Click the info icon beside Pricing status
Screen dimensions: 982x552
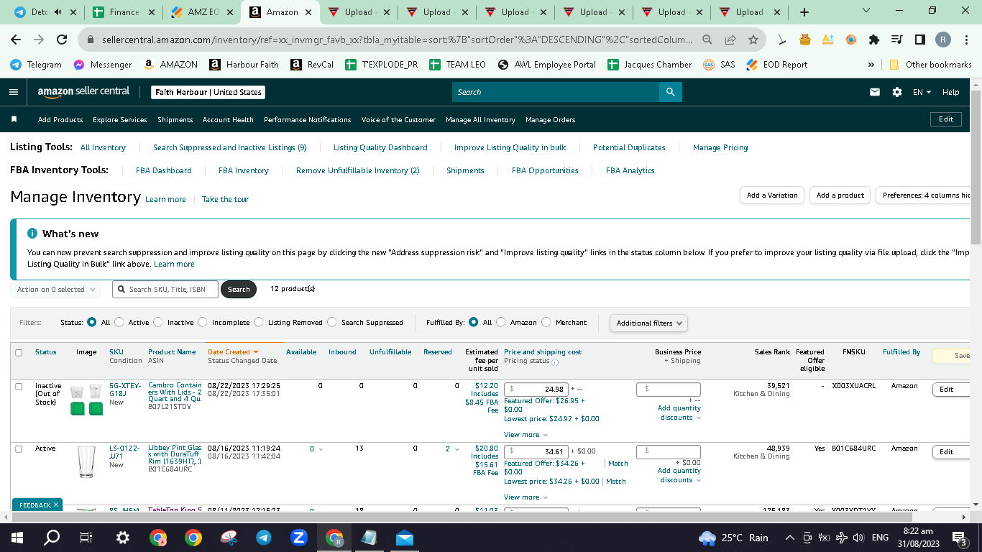click(x=555, y=362)
